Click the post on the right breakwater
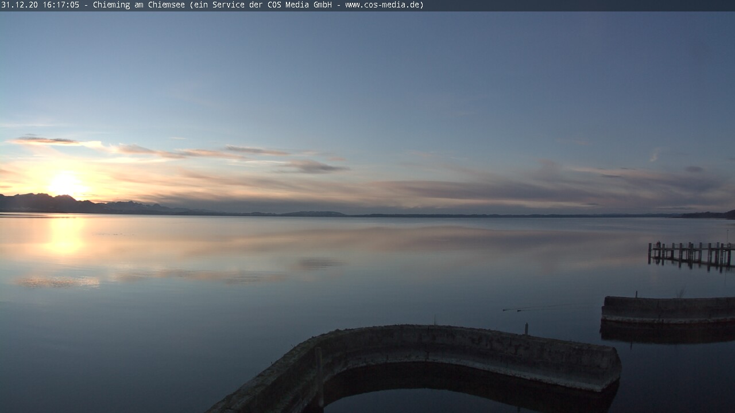735x413 pixels. 636,294
